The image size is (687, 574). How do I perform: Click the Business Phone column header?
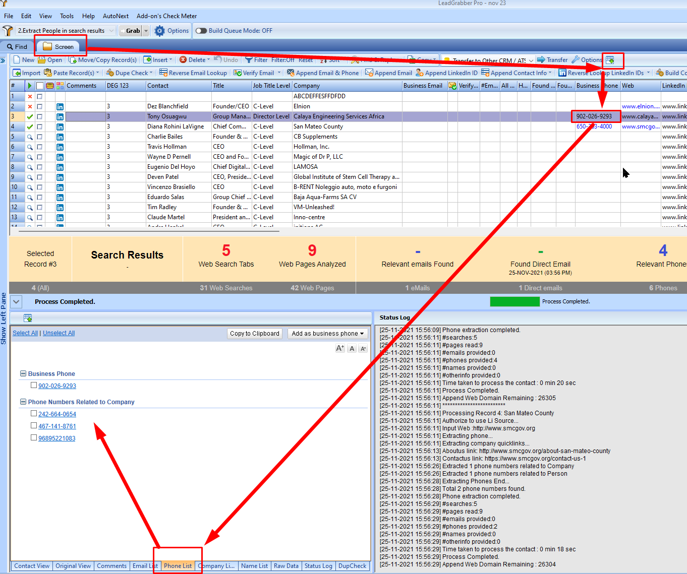pyautogui.click(x=597, y=86)
